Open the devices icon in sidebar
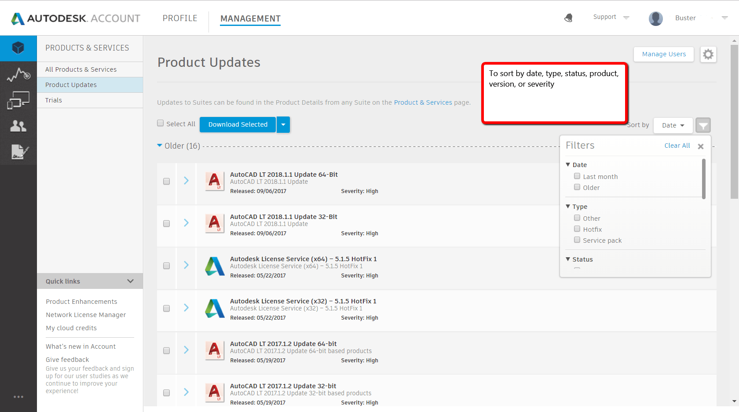 pos(18,100)
